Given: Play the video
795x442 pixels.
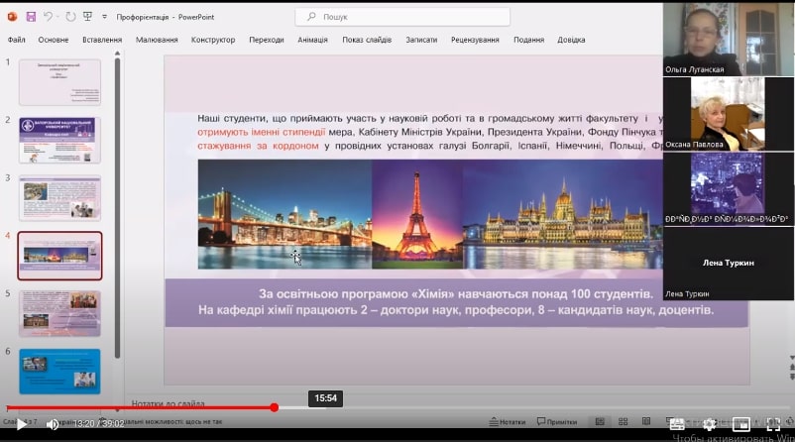Looking at the screenshot, I should click(21, 424).
